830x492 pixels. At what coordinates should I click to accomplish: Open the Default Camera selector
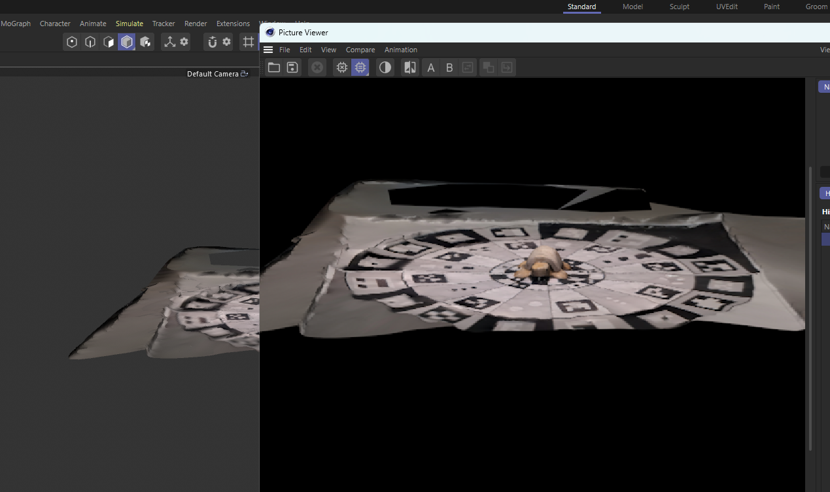tap(218, 73)
